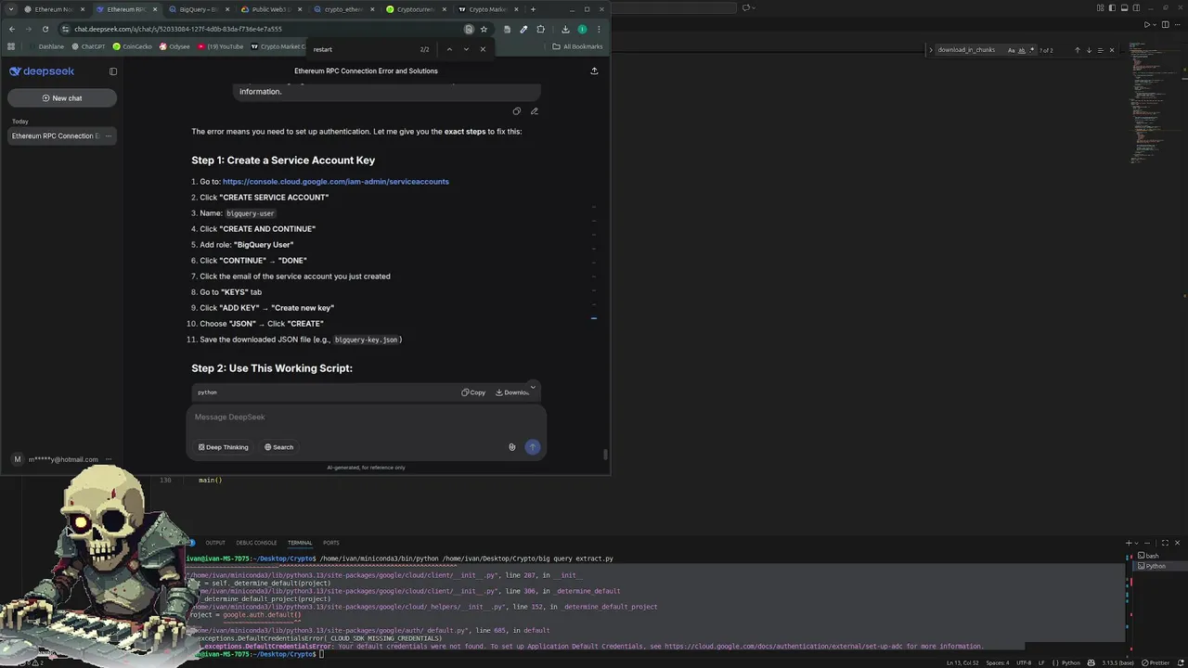
Task: Add a new terminal with plus icon
Action: point(1130,543)
